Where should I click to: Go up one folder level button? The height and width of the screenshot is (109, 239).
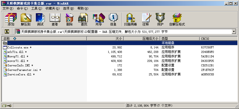tap(7, 31)
